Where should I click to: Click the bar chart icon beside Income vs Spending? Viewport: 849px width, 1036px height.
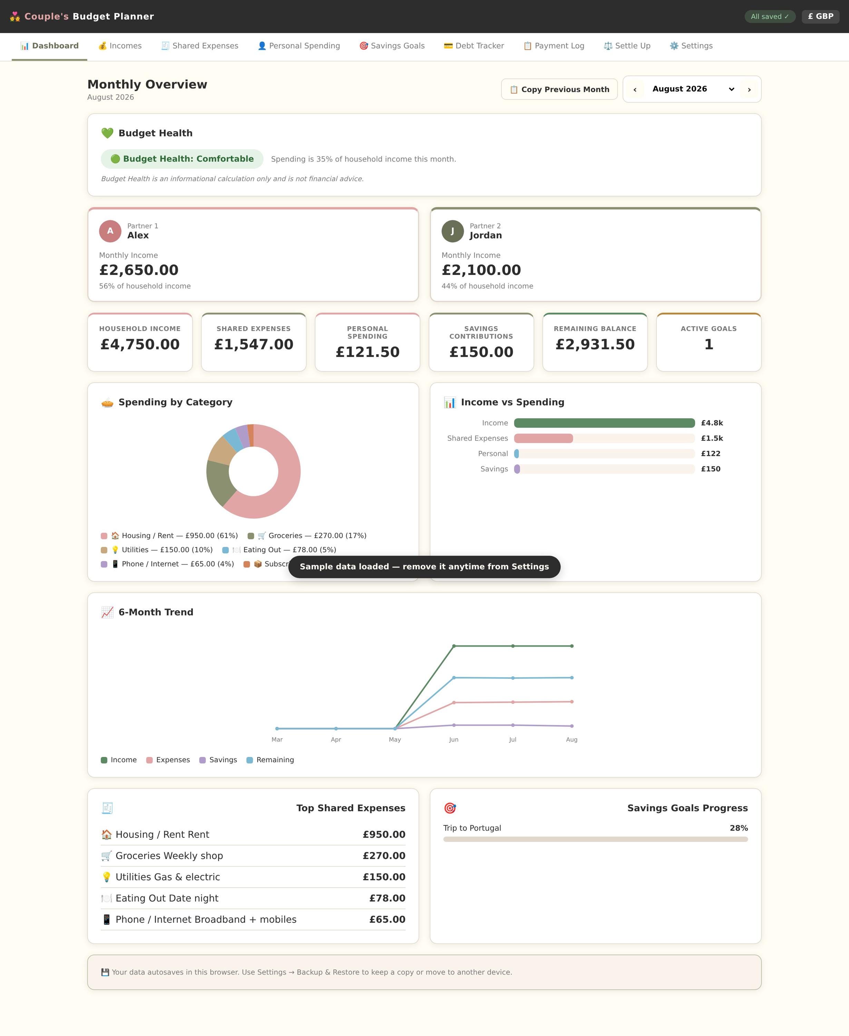449,402
